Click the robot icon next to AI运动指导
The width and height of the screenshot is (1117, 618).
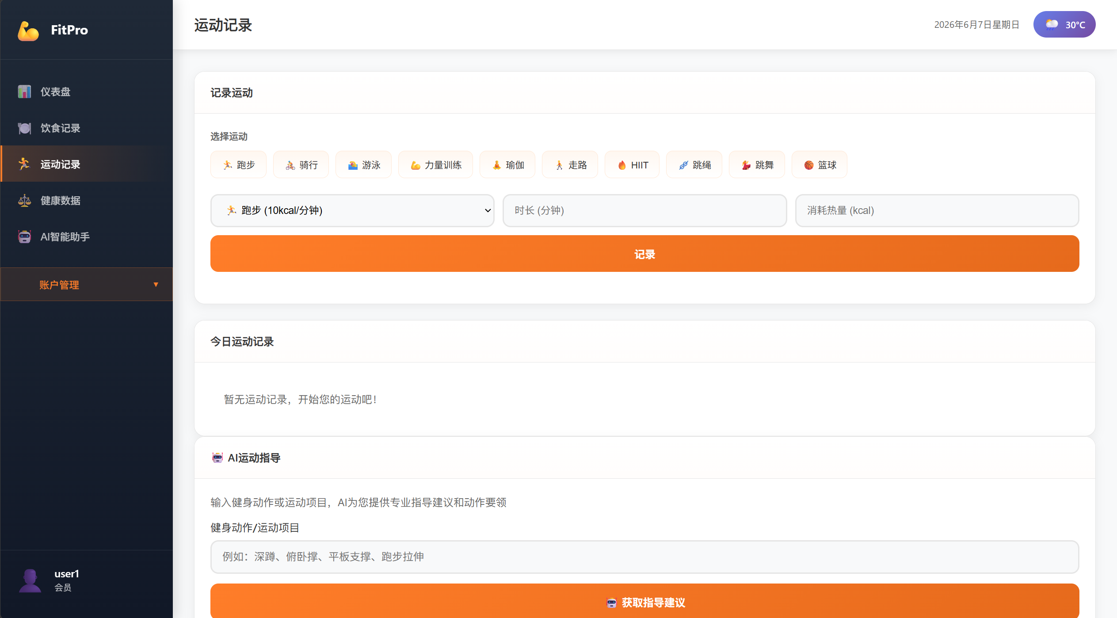tap(217, 458)
